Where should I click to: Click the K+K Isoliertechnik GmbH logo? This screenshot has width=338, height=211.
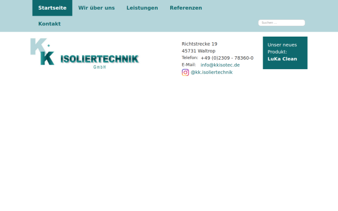84,53
